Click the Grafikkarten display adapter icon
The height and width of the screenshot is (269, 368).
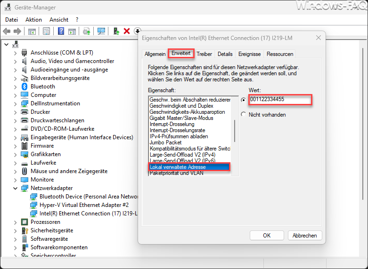pyautogui.click(x=25, y=154)
